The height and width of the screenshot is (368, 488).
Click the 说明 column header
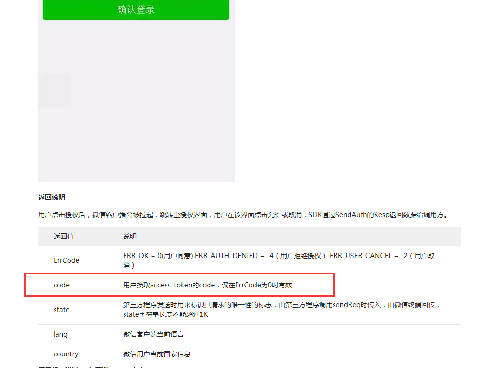130,236
